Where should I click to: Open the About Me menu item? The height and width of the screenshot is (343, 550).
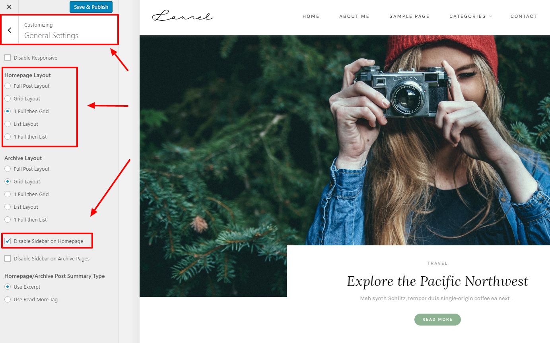pyautogui.click(x=354, y=16)
